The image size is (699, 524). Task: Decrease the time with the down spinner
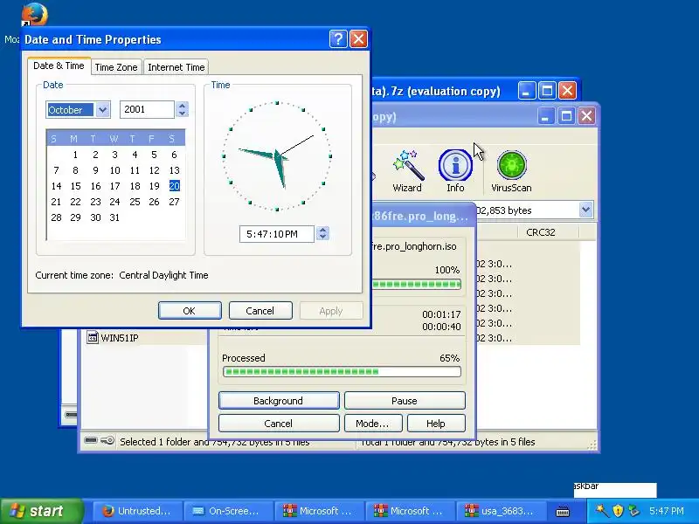click(322, 237)
